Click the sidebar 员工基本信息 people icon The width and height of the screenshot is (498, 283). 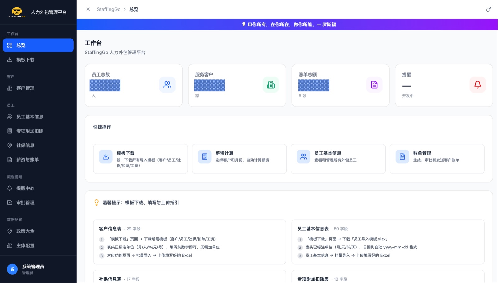[x=10, y=117]
